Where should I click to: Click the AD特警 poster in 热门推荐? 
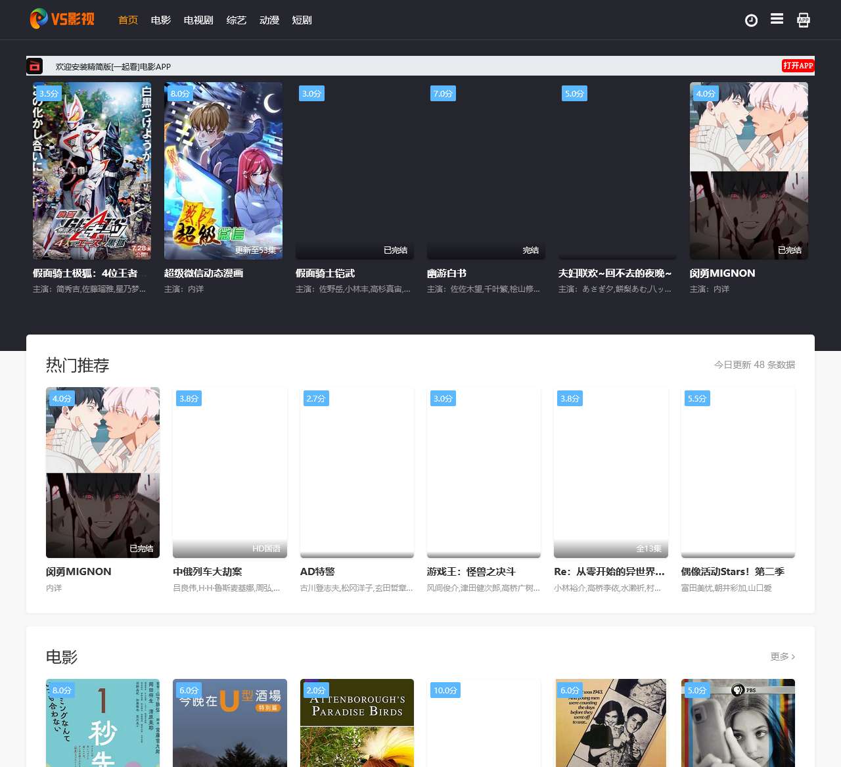pyautogui.click(x=357, y=472)
